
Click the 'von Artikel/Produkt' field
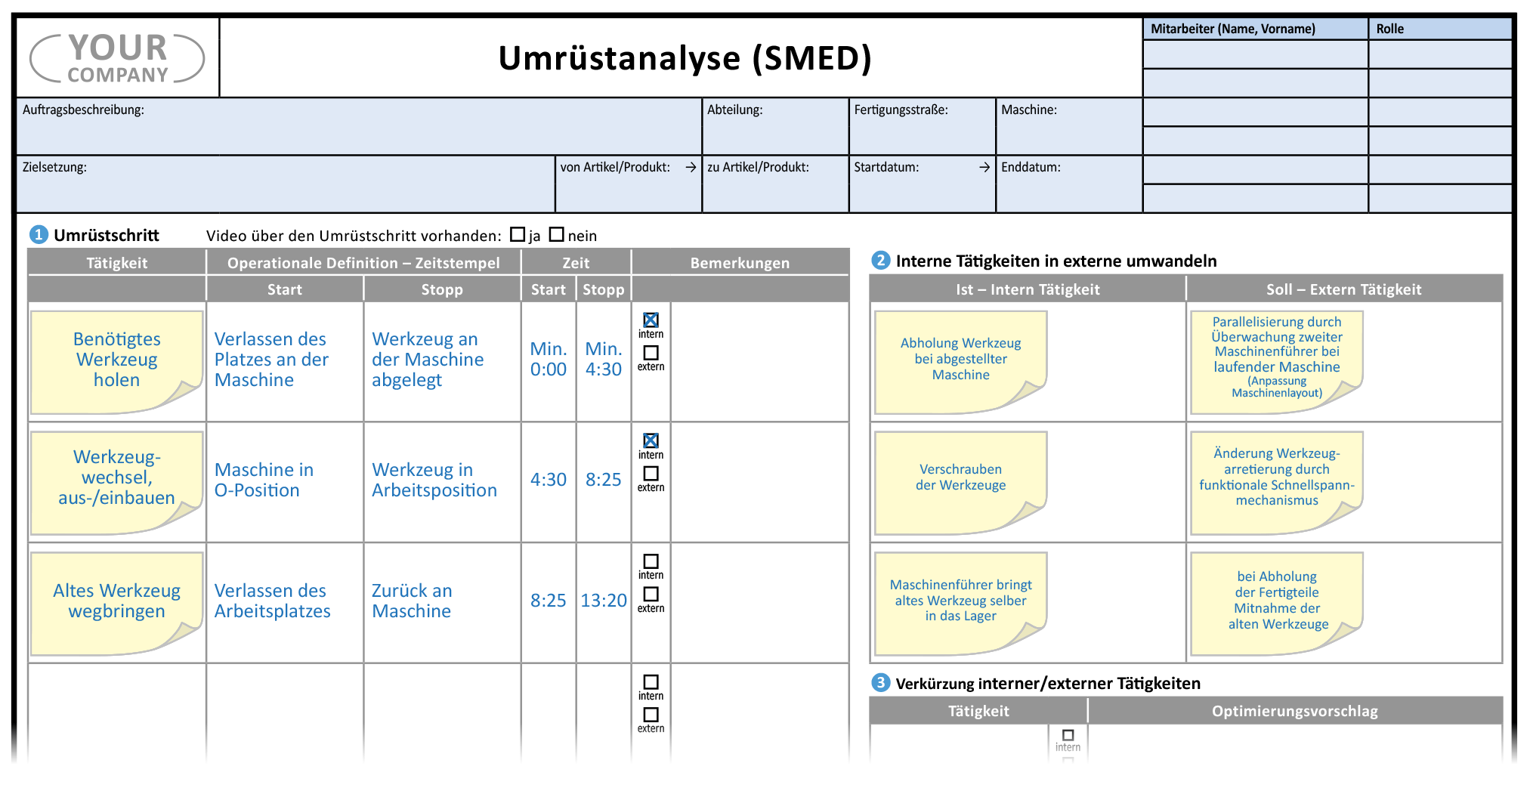[629, 184]
